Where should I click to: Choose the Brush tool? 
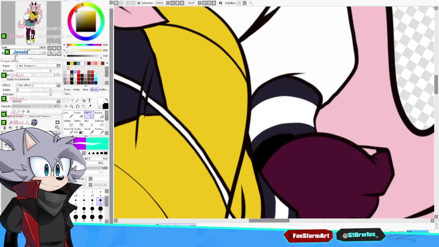(89, 131)
